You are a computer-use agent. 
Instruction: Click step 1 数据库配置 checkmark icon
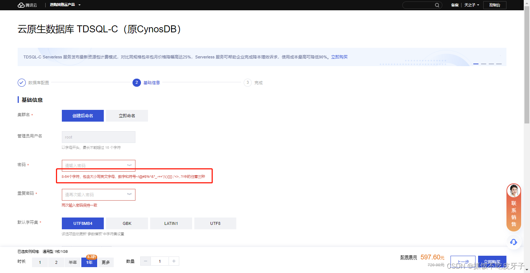point(22,83)
